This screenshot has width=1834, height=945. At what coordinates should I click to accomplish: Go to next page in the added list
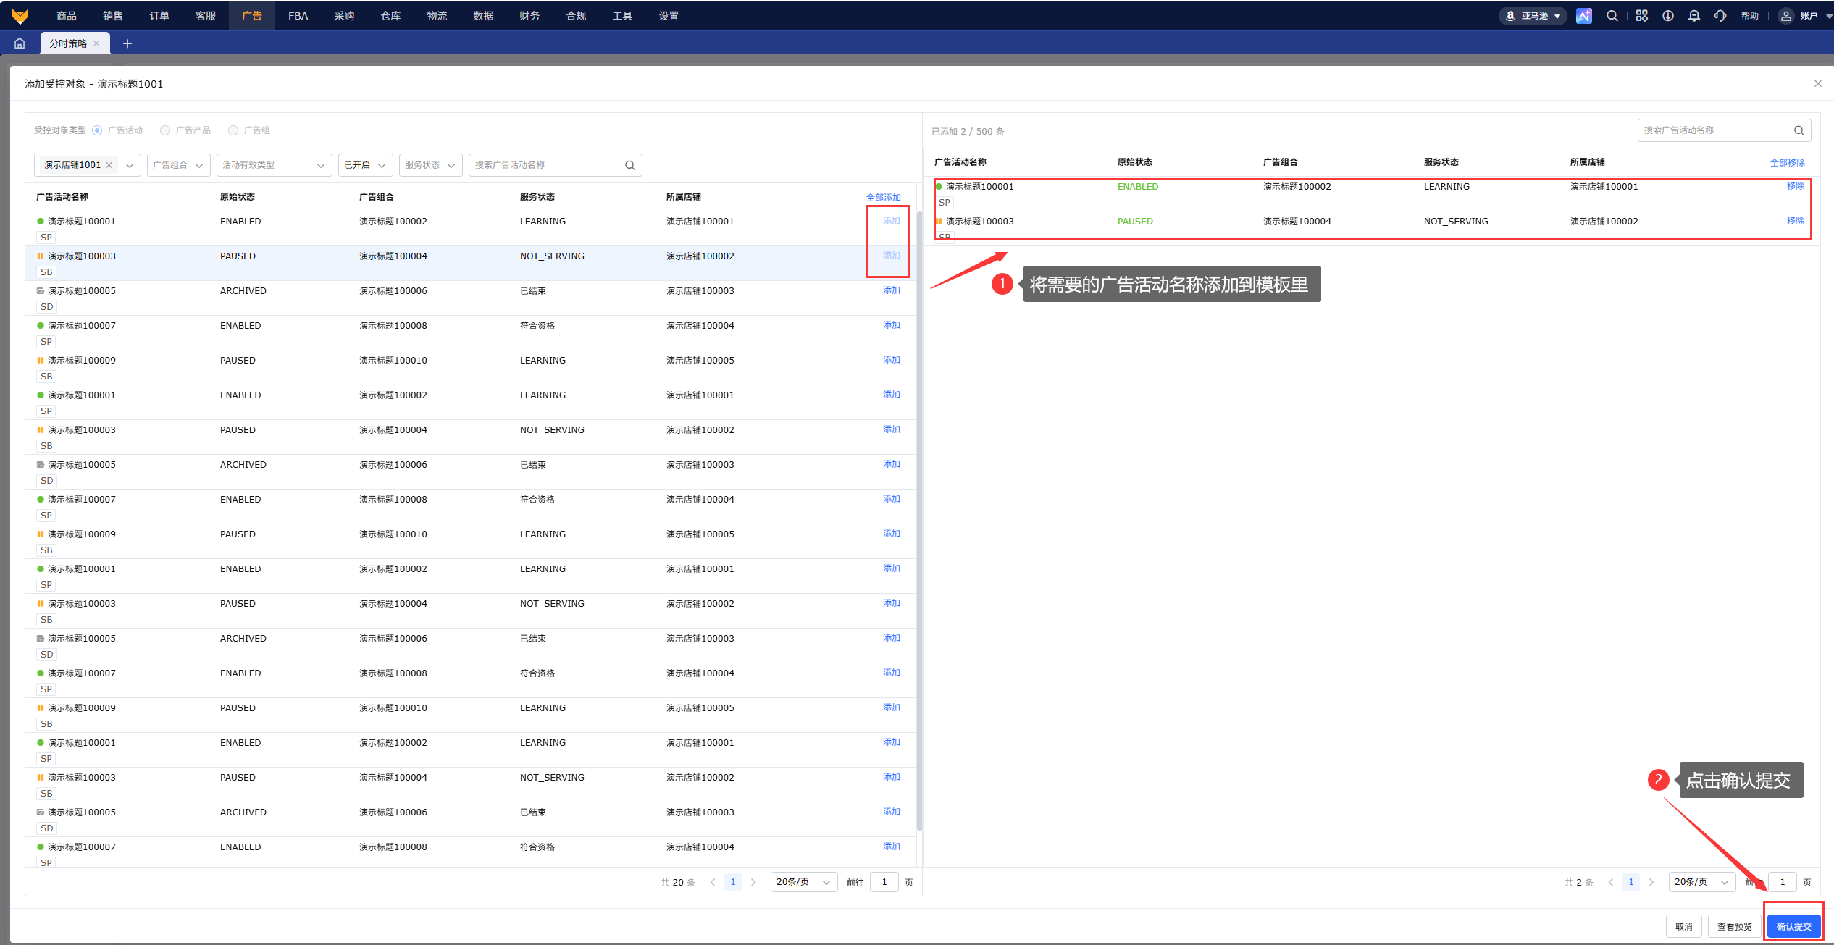1651,882
